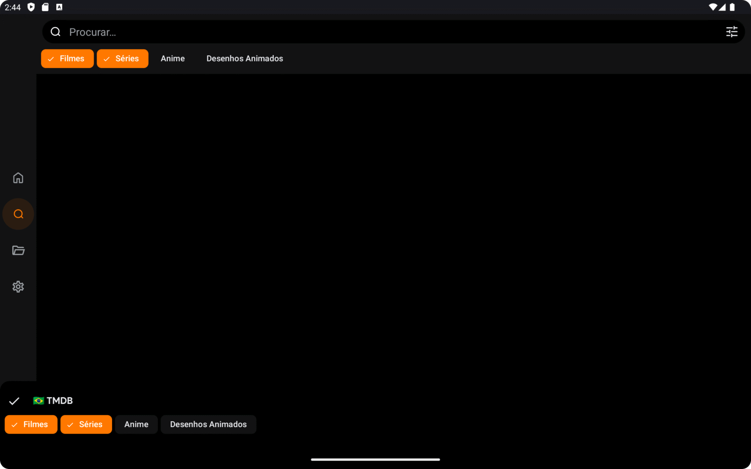Deselect the top Filmes filter chip

pos(67,59)
